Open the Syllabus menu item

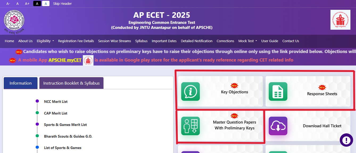141,41
